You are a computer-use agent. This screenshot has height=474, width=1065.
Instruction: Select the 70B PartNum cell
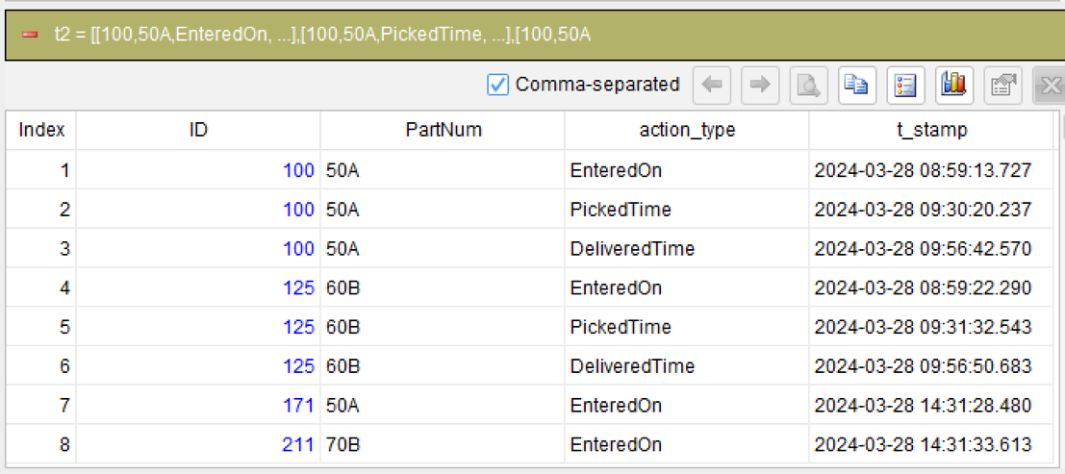pyautogui.click(x=443, y=445)
